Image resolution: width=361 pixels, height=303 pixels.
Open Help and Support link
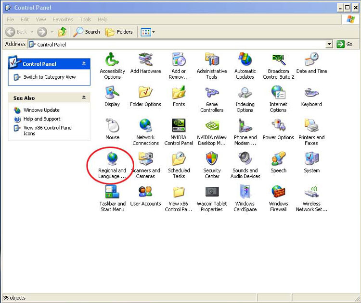42,119
